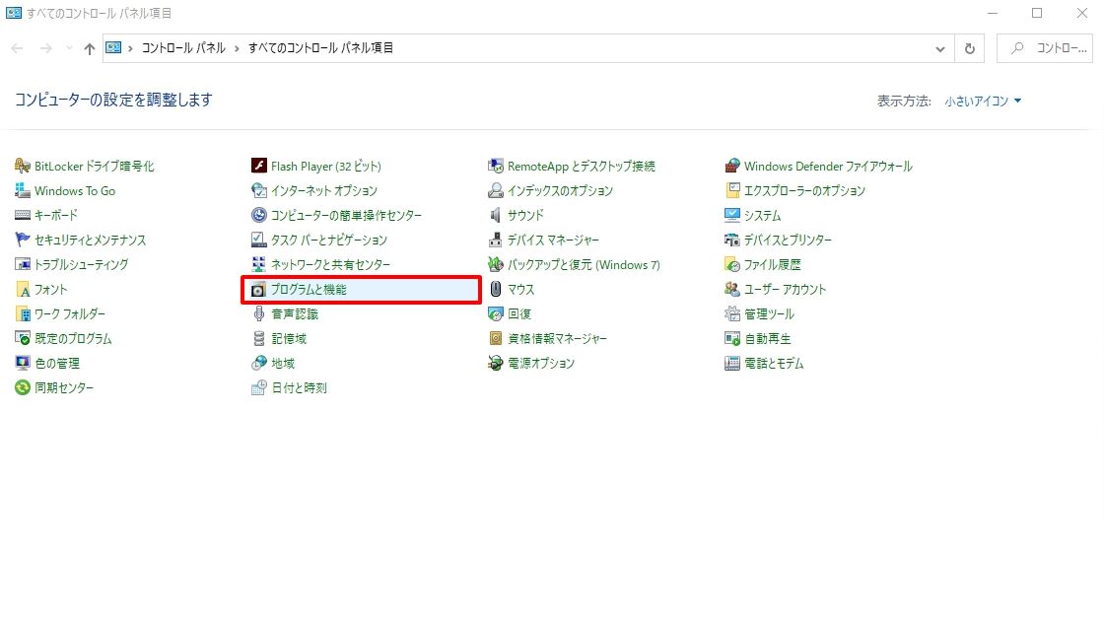Click the セキュリティとメンテナンス flag icon
This screenshot has width=1104, height=620.
(23, 240)
